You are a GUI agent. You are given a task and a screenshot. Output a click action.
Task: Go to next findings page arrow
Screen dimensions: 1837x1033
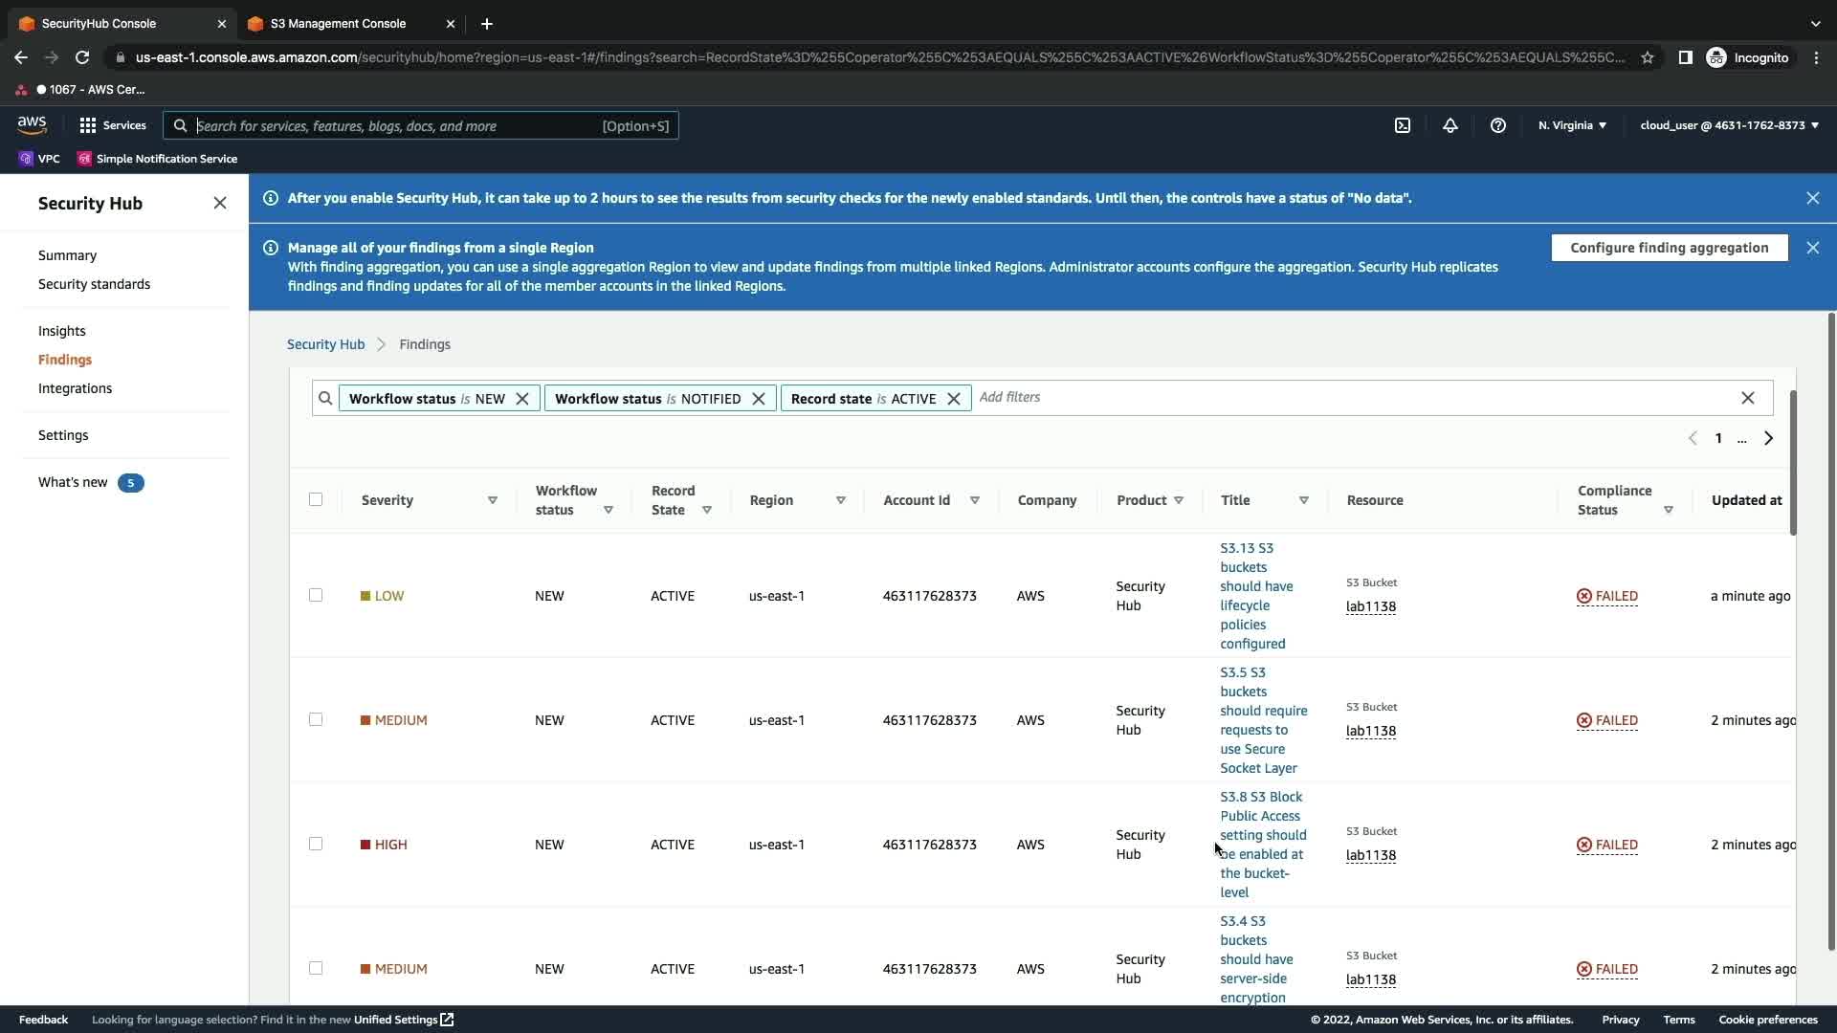coord(1768,438)
